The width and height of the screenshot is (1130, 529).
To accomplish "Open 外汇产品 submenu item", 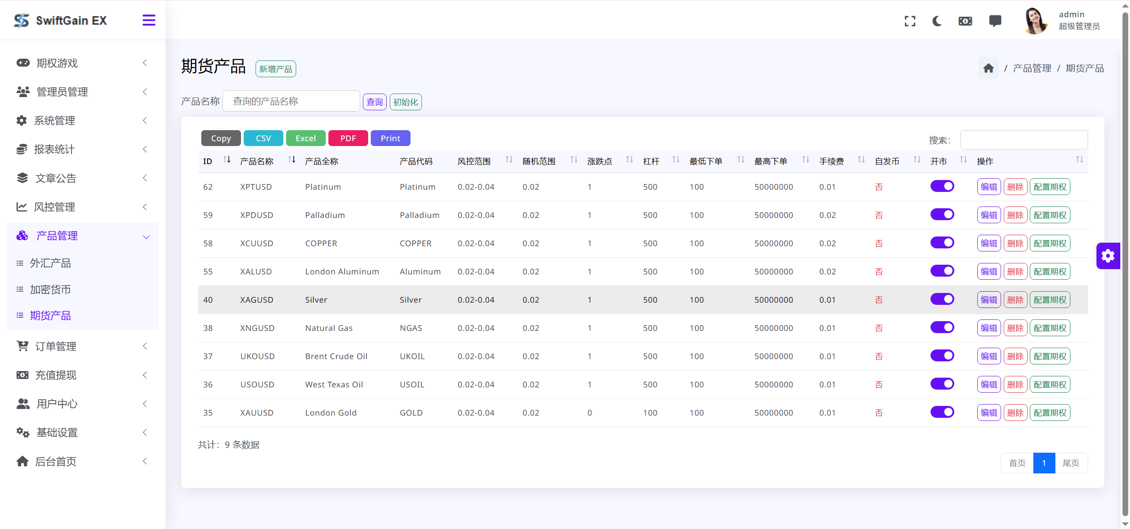I will click(50, 263).
